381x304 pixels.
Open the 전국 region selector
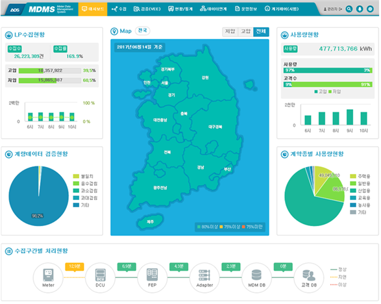(x=143, y=31)
